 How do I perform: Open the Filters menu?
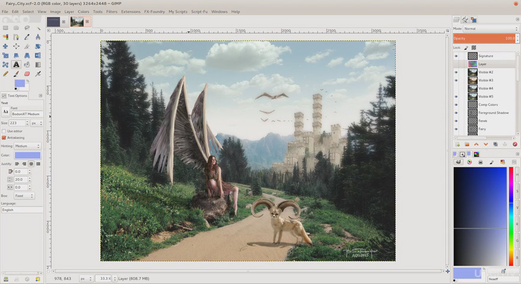(x=112, y=12)
